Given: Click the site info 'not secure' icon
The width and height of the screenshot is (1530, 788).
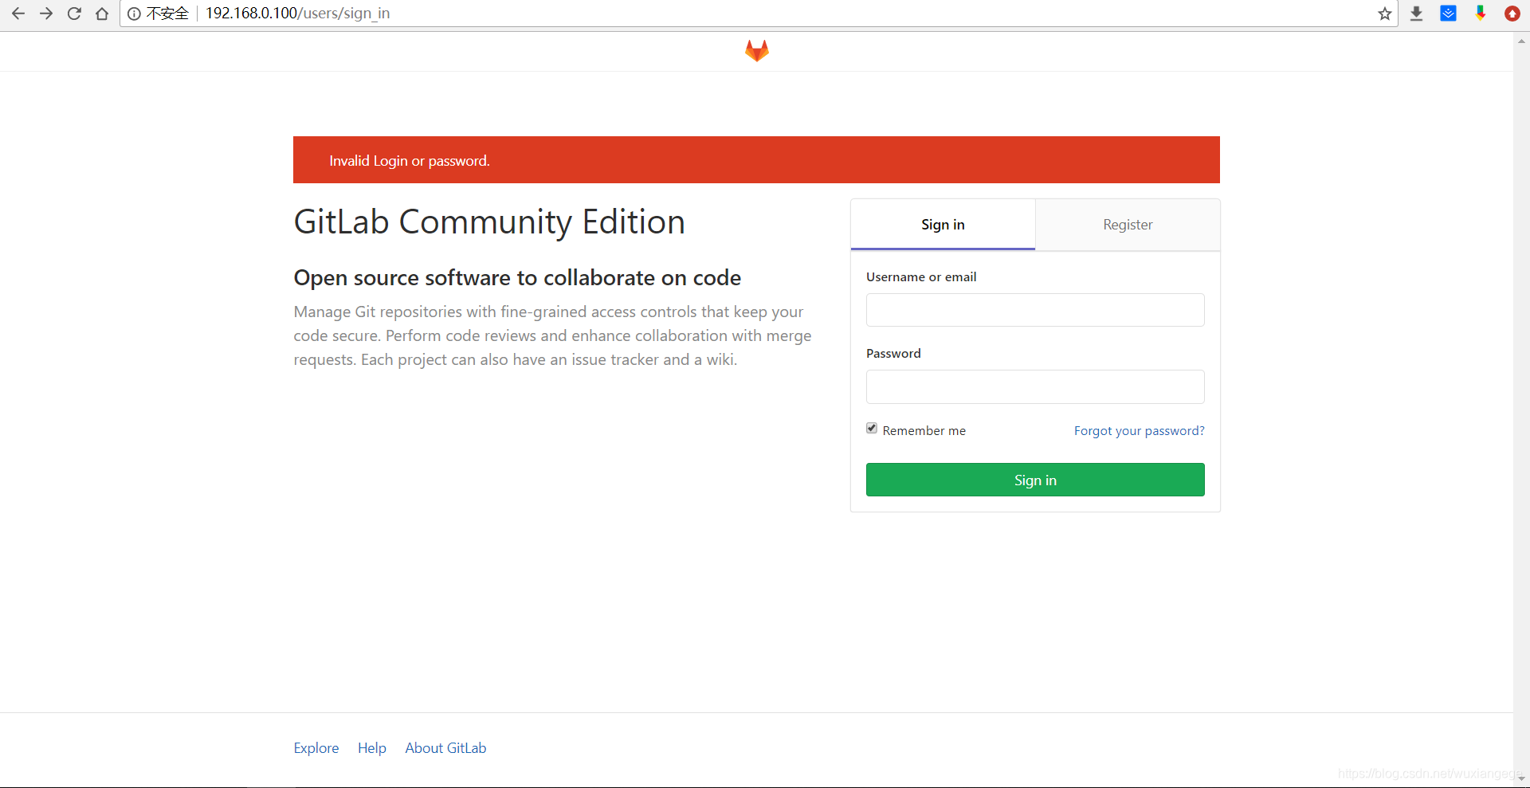Looking at the screenshot, I should click(x=134, y=14).
